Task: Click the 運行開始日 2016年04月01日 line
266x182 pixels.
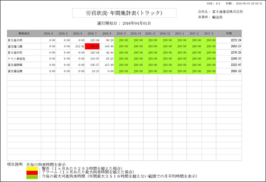Action: [x=124, y=23]
